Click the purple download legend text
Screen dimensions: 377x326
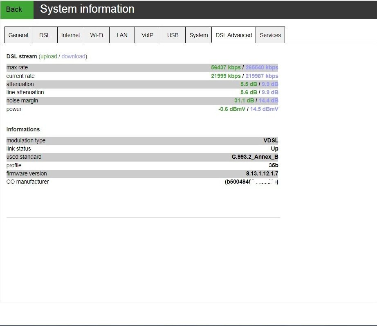click(73, 57)
